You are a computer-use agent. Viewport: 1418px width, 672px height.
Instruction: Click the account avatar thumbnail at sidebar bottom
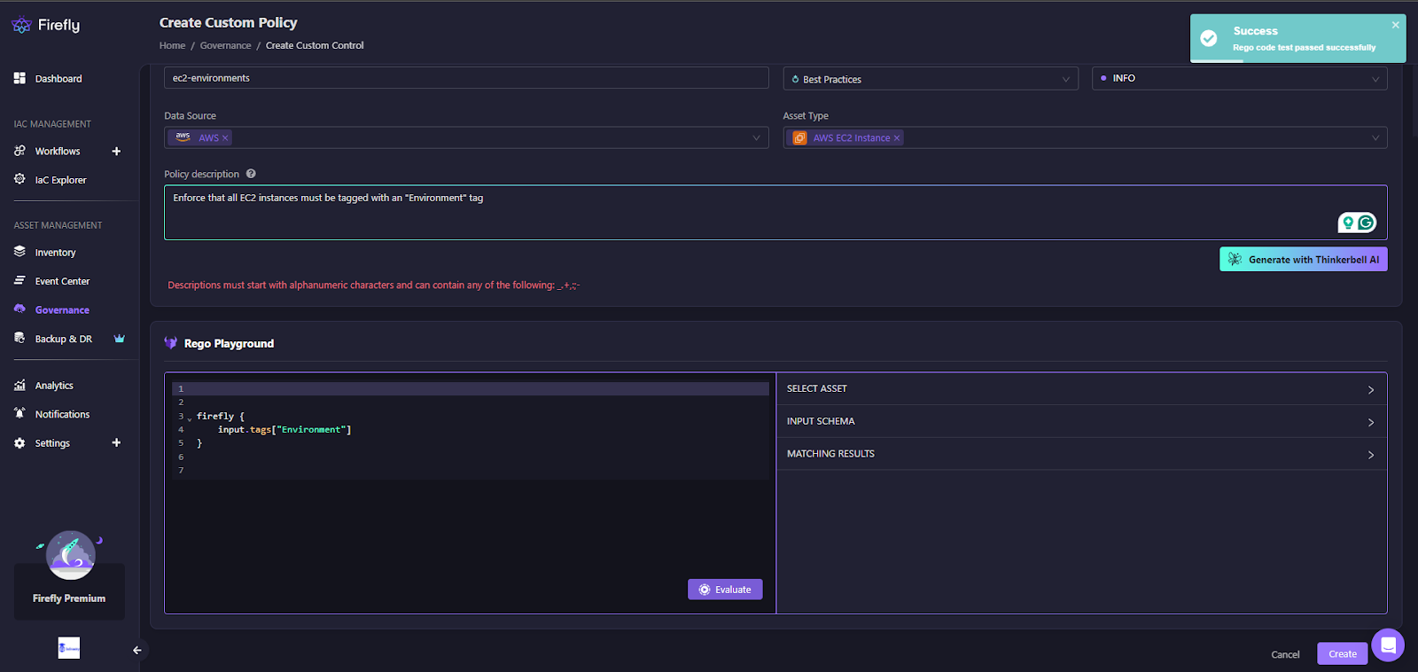tap(69, 648)
